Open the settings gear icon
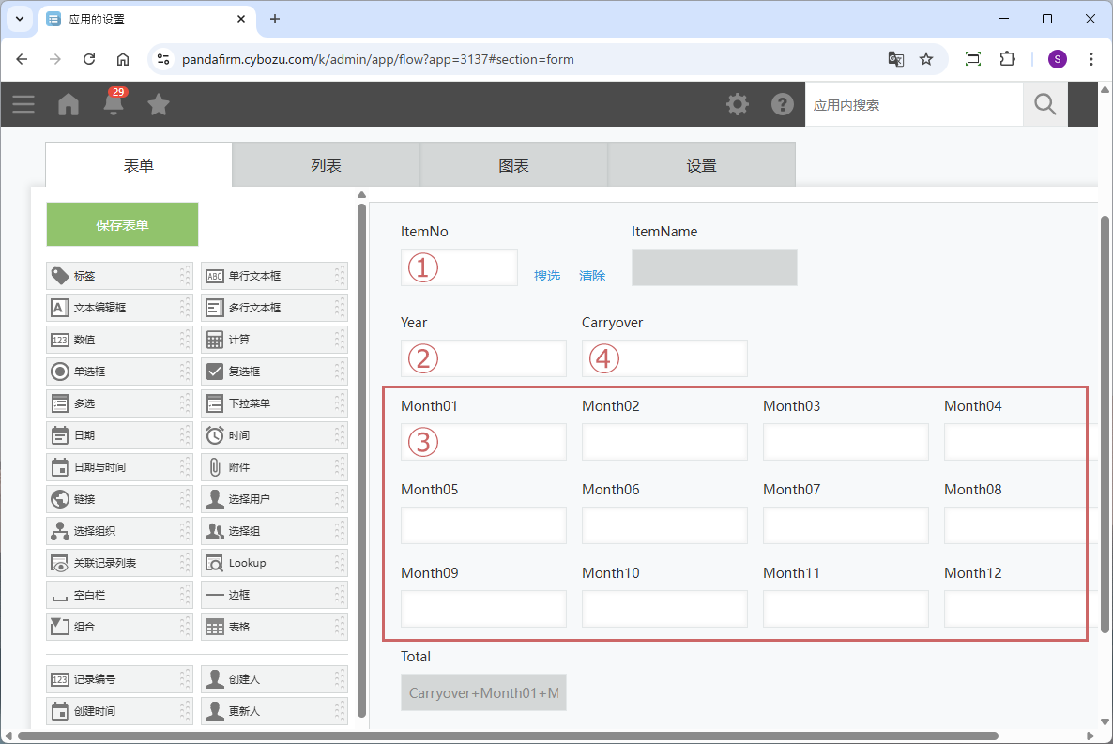The width and height of the screenshot is (1113, 744). click(738, 104)
